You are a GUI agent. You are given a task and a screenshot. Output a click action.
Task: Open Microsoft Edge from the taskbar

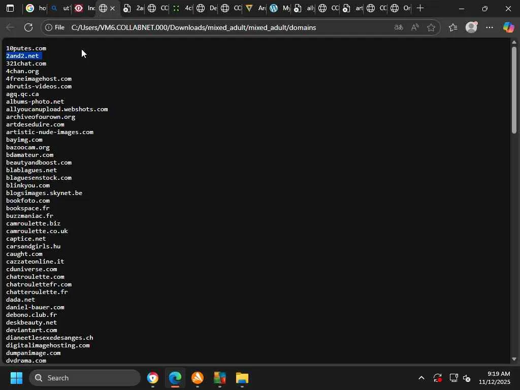175,378
